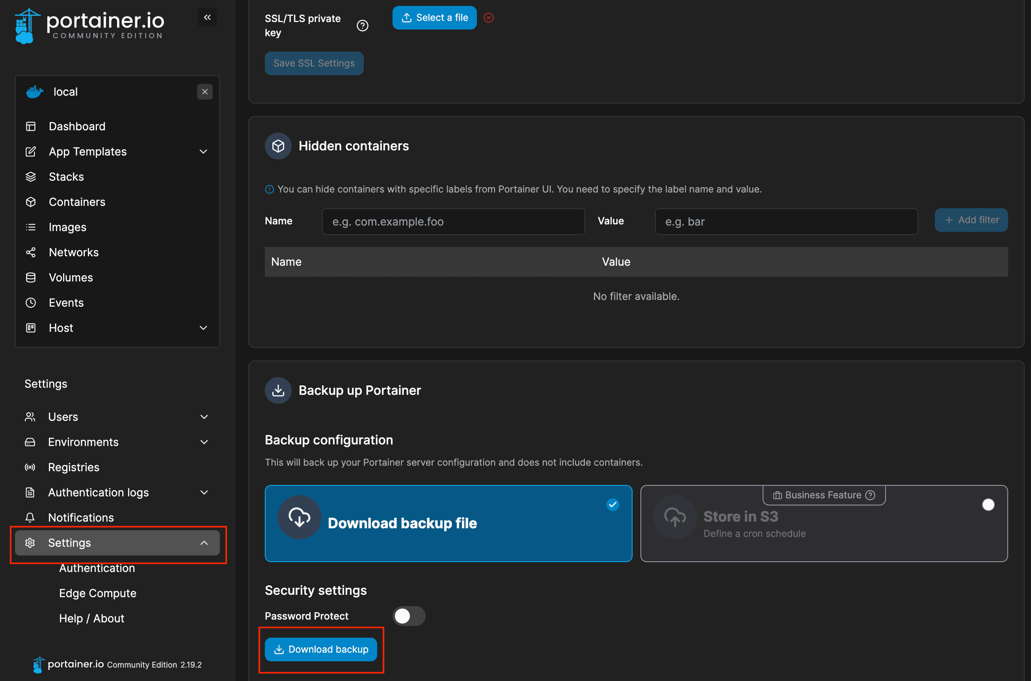Click the Notifications menu label

(81, 518)
